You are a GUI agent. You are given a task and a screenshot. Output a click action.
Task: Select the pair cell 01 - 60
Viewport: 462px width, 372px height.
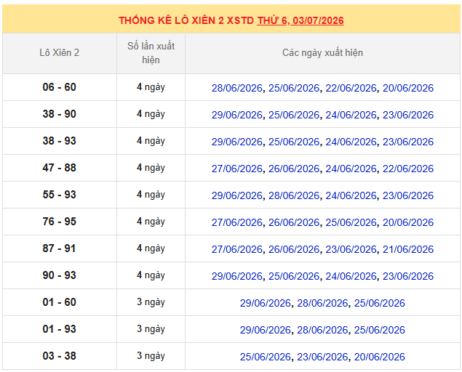[60, 302]
